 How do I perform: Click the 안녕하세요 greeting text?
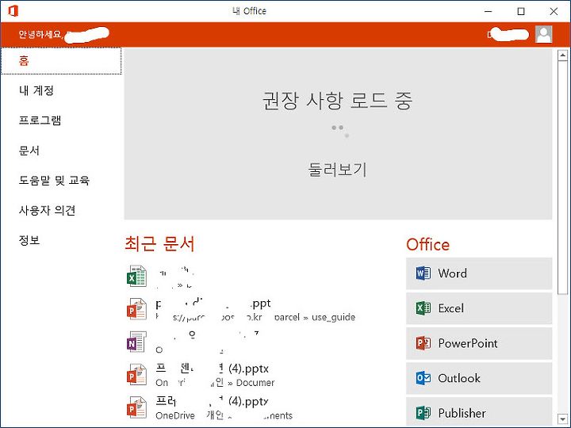pyautogui.click(x=40, y=34)
